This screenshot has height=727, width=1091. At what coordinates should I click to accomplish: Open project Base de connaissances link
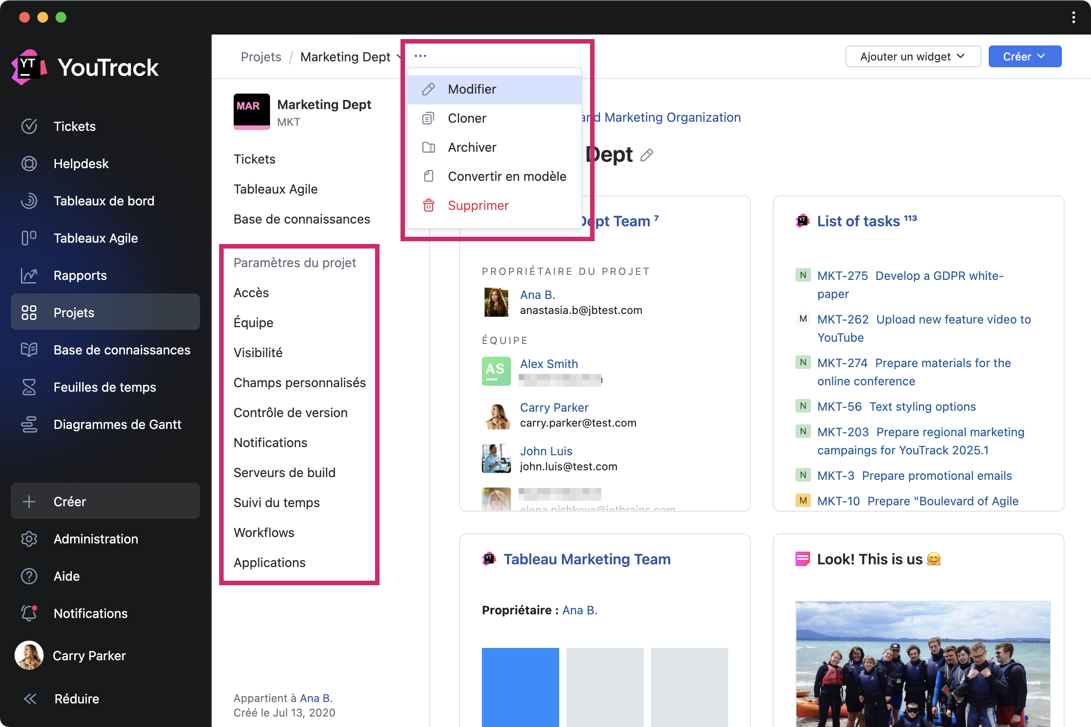point(301,219)
